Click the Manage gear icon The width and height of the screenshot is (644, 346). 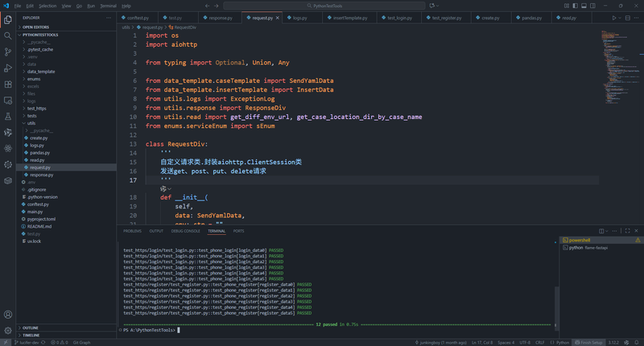pos(8,330)
